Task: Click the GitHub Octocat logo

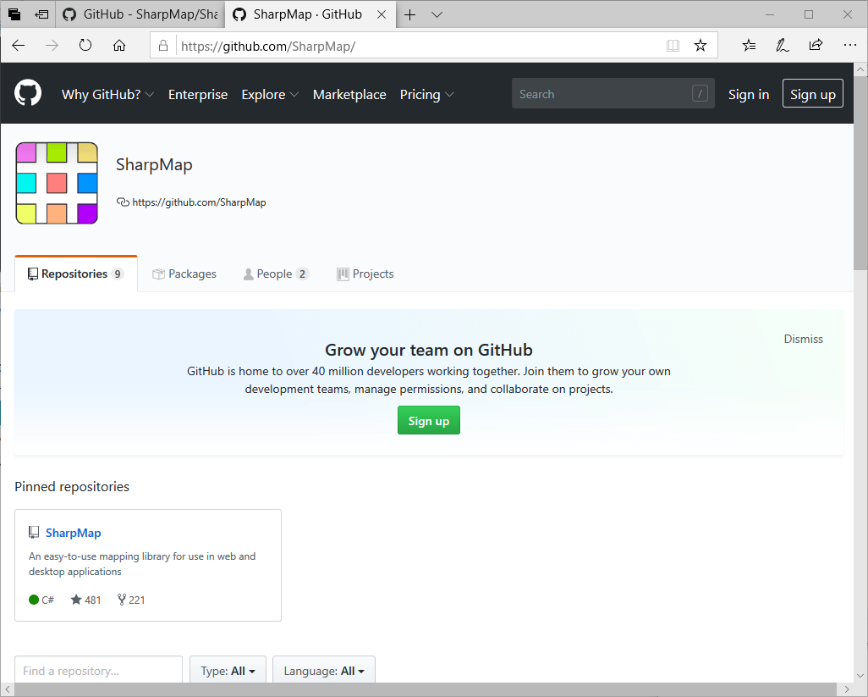Action: coord(27,93)
